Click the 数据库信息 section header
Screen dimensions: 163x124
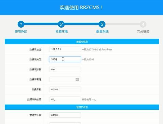[x=82, y=42]
